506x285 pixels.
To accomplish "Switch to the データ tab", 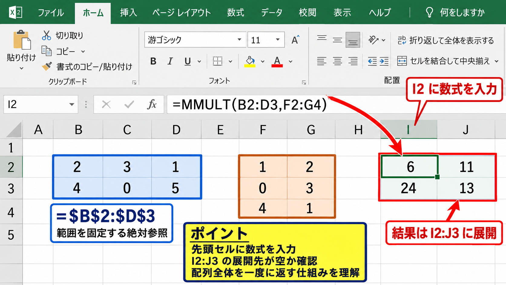I will (271, 12).
